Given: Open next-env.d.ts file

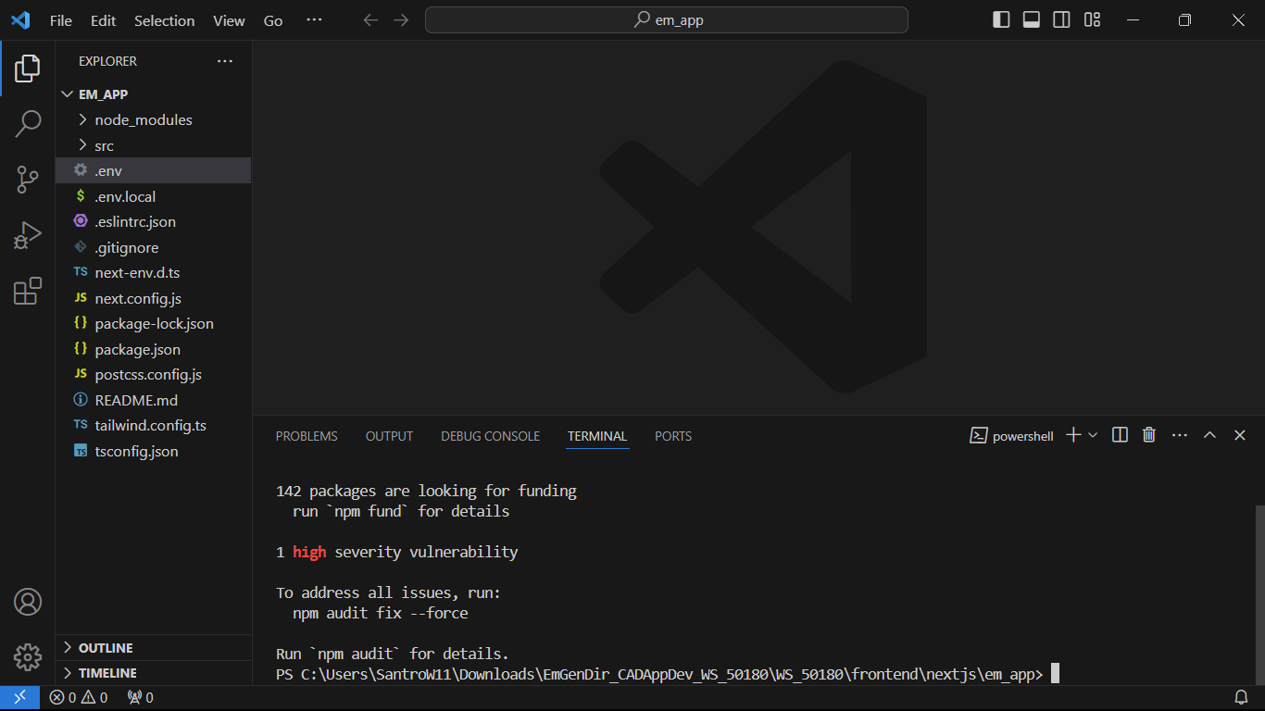Looking at the screenshot, I should click(x=153, y=272).
